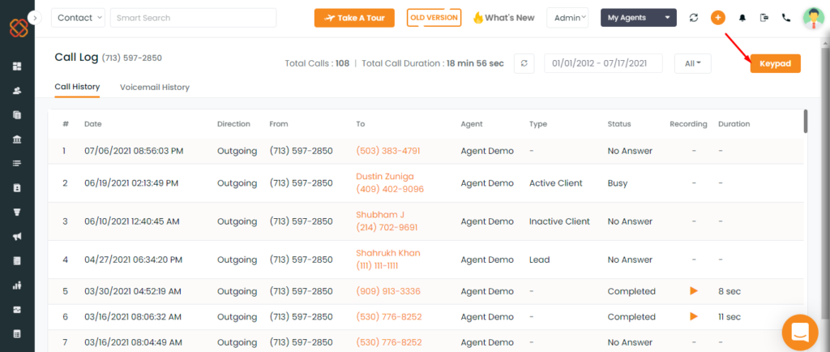Open the megaphone campaigns icon in sidebar

point(18,237)
